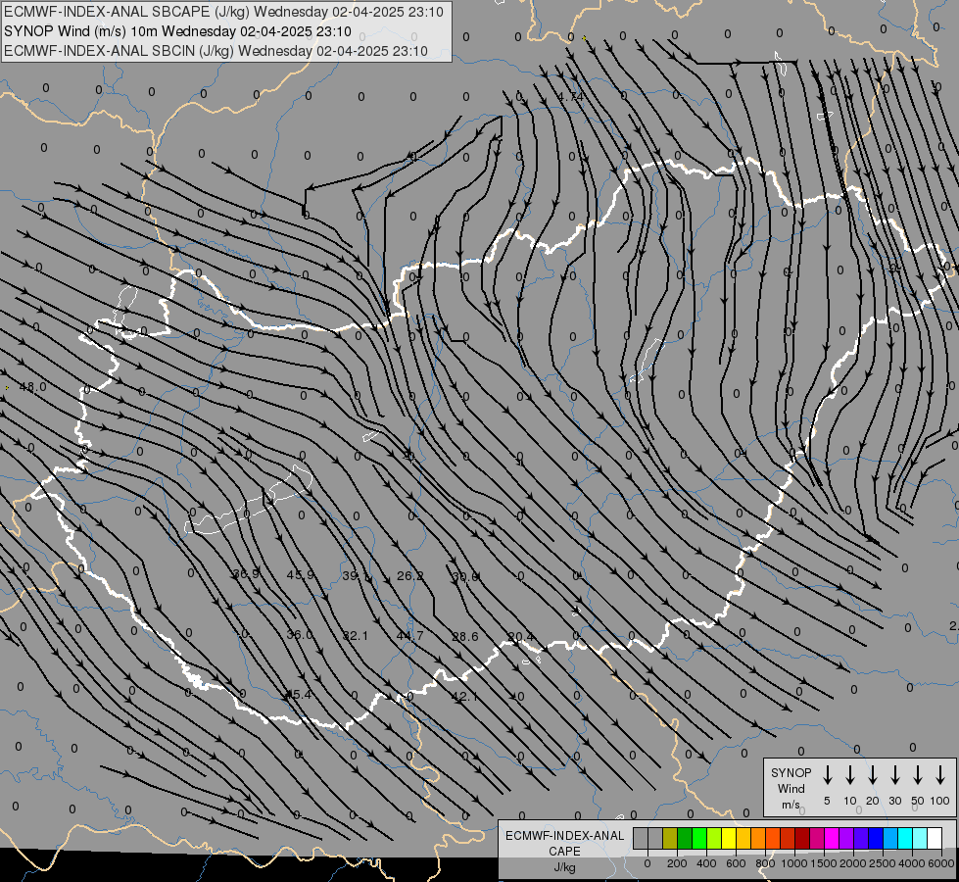Click the 36.0 value on the map
The image size is (959, 882).
300,635
